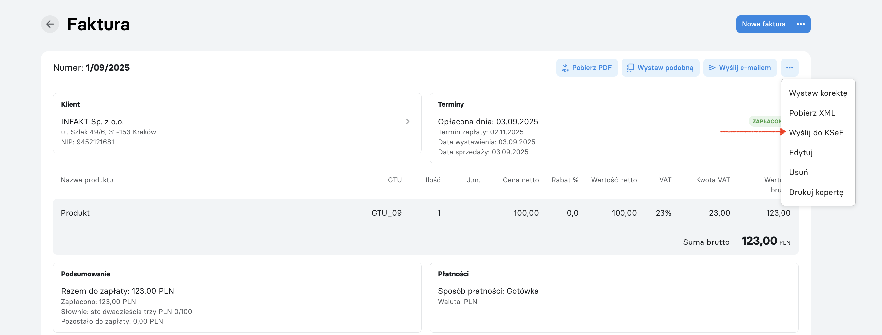Issue a similar invoice with Wystaw podobną
Image resolution: width=882 pixels, height=335 pixels.
(x=660, y=68)
